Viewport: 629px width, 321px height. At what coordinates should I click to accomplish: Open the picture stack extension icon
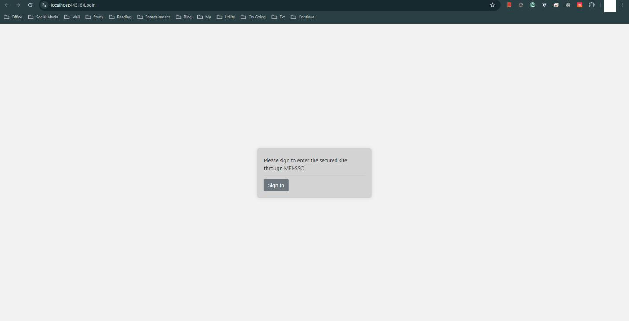tap(556, 5)
